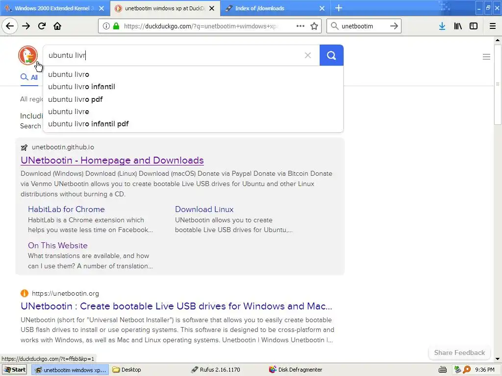Click the green secure connection padlock
The height and width of the screenshot is (376, 502).
coord(116,26)
